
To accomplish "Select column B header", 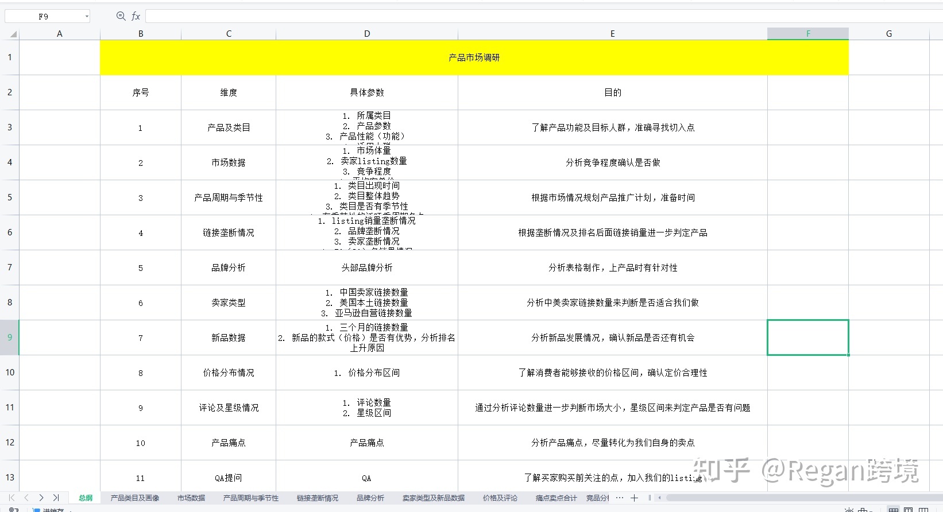I will 141,34.
